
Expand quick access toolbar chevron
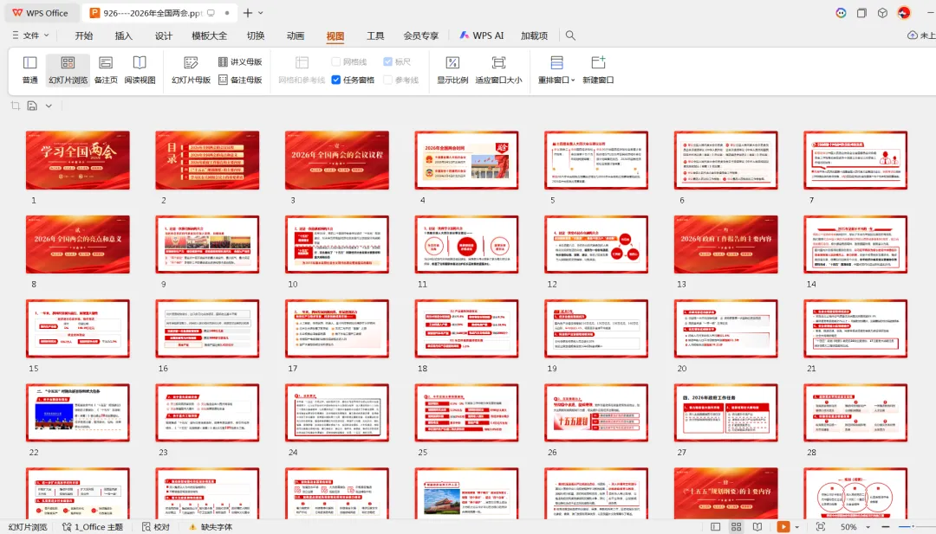point(49,106)
